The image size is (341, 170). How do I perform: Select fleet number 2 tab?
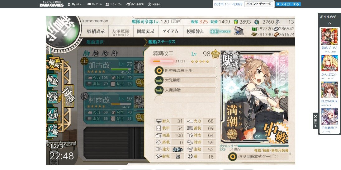pos(96,53)
